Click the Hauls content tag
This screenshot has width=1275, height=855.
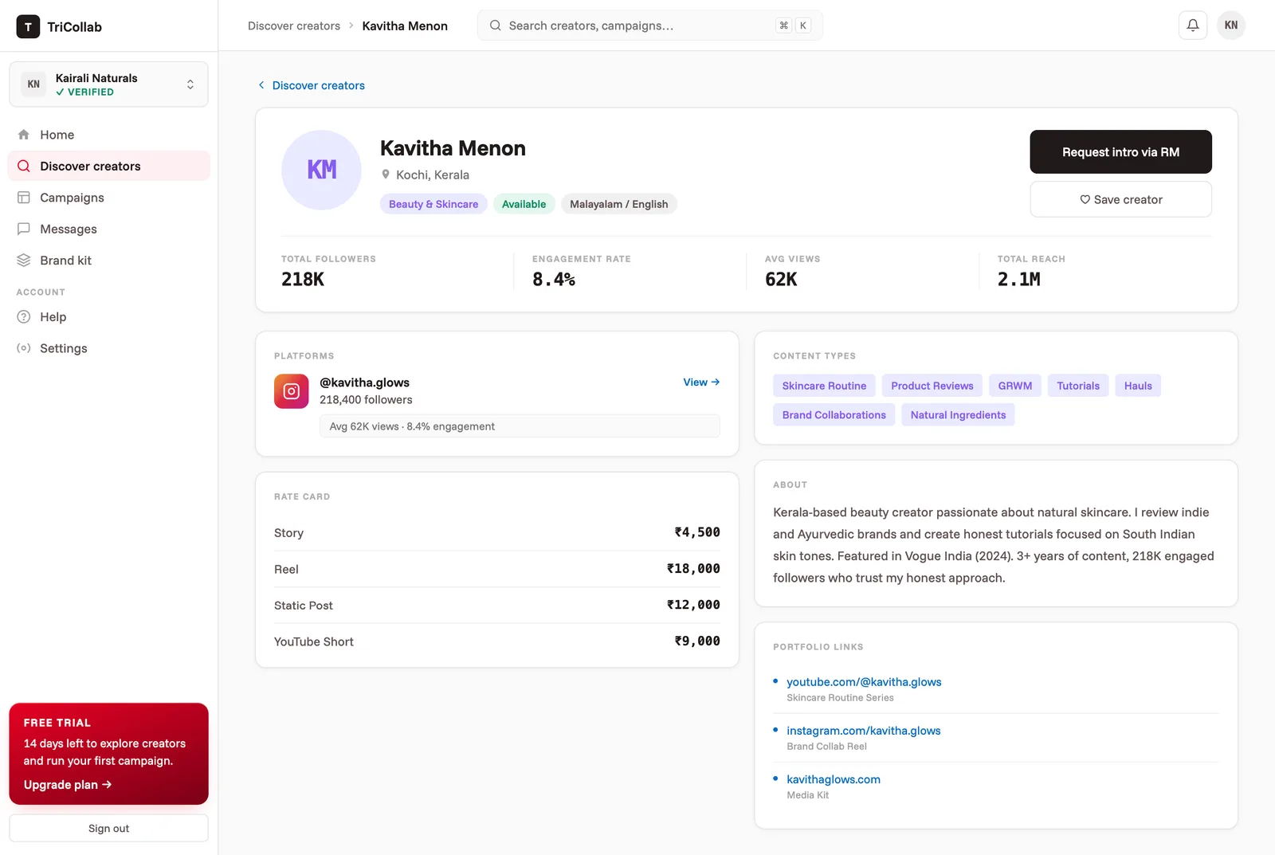(x=1138, y=386)
